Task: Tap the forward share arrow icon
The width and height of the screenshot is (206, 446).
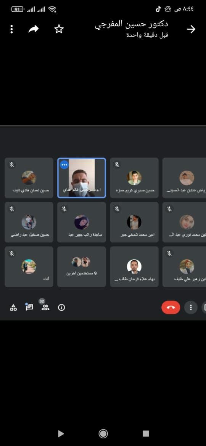Action: pyautogui.click(x=34, y=29)
